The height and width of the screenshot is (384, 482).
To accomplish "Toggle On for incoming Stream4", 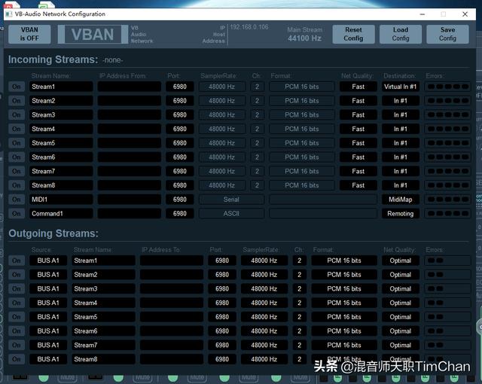I will (x=17, y=129).
